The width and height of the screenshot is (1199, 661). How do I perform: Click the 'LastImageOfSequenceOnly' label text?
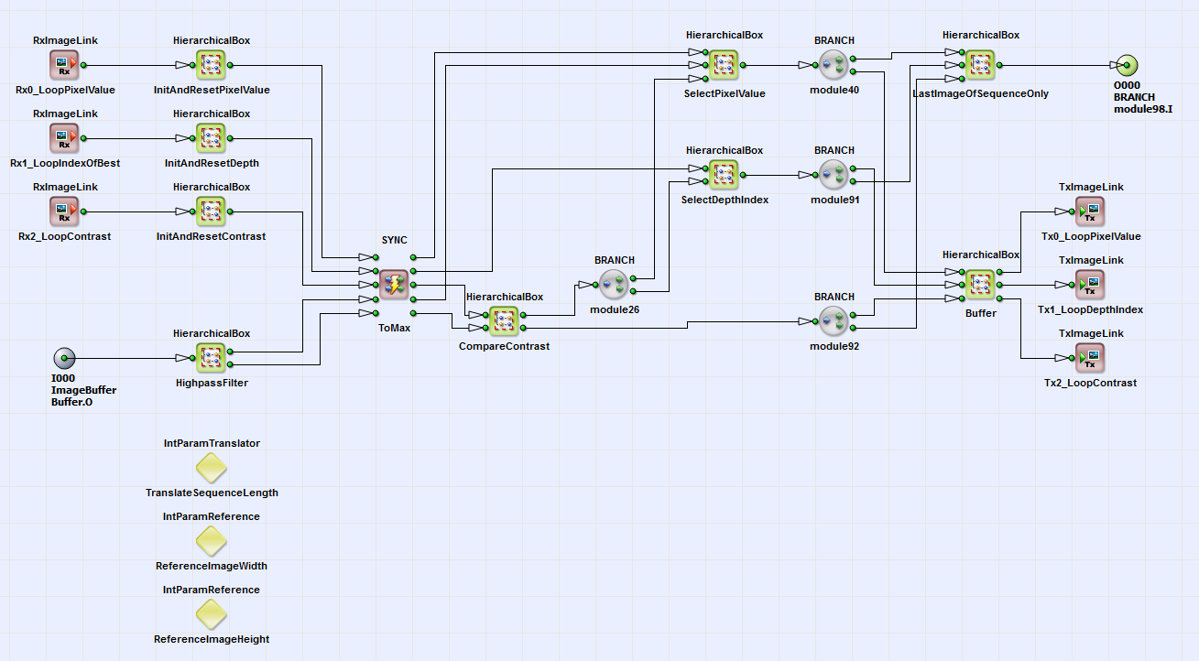[x=981, y=93]
